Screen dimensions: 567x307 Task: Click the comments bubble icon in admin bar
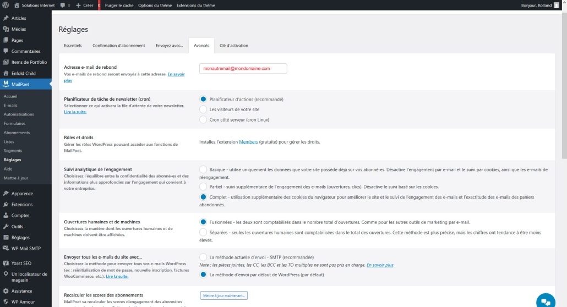[63, 6]
